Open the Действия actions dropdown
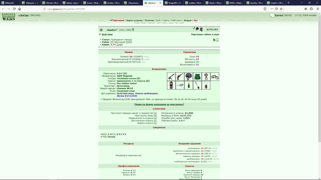Screen dimensions: 321x180 [x=107, y=34]
